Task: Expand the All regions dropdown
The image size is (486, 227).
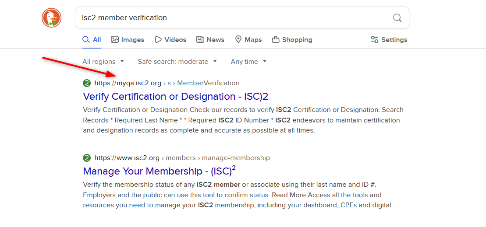Action: [x=103, y=62]
